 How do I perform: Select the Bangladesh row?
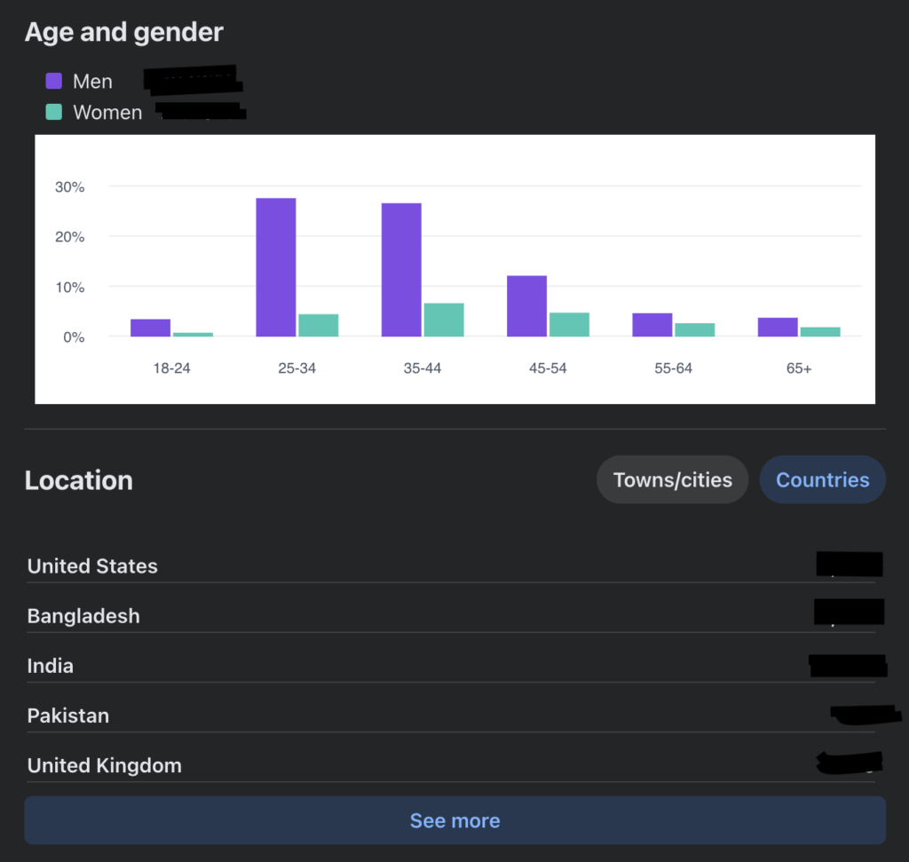(83, 615)
